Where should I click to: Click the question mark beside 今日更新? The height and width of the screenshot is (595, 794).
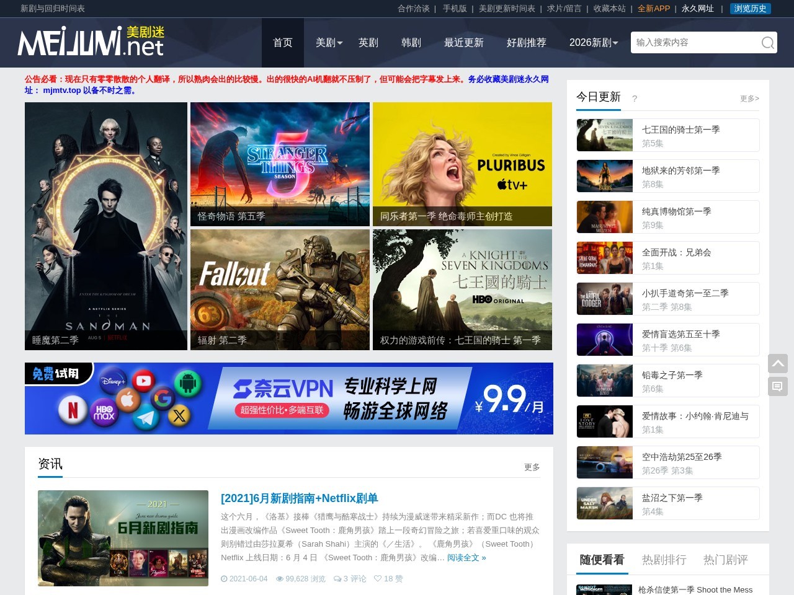(634, 99)
